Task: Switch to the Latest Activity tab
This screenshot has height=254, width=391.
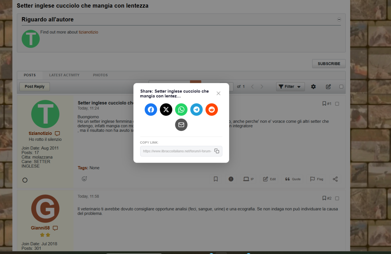Action: (x=64, y=75)
